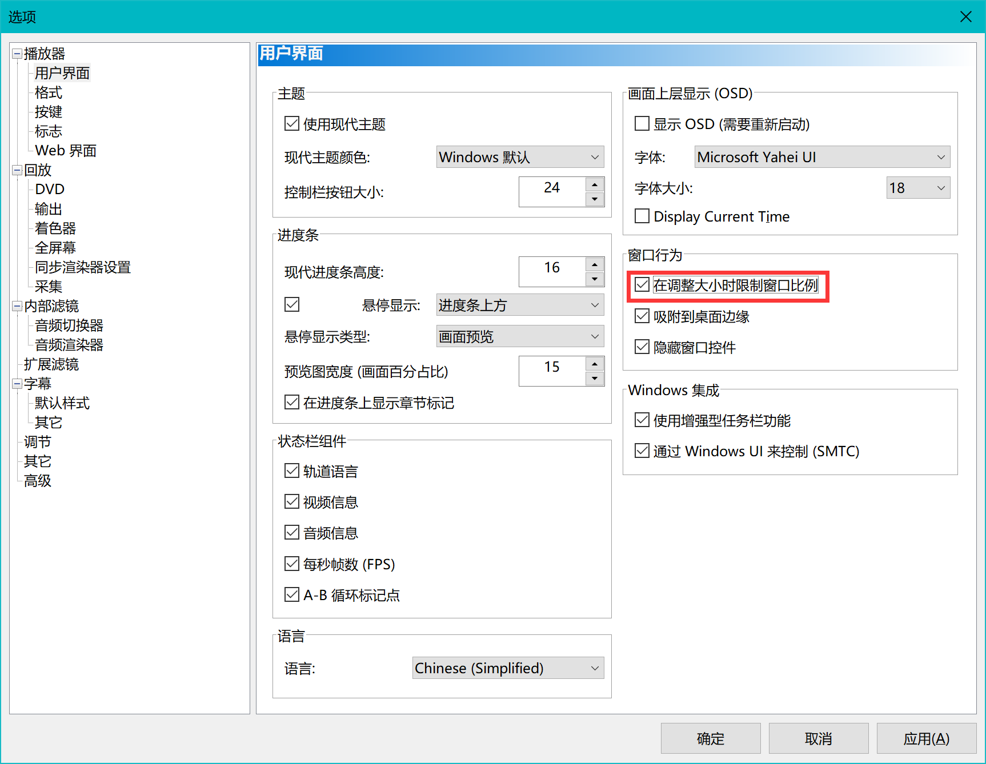Open the OSD 字体 dropdown
Screen dimensions: 986x764
pyautogui.click(x=823, y=157)
